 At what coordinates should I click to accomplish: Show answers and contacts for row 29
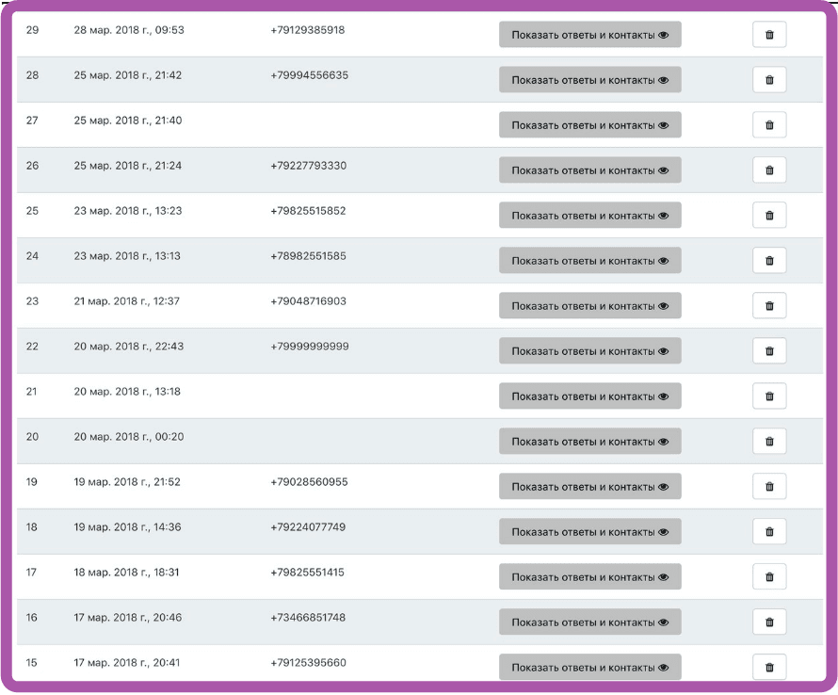[589, 35]
